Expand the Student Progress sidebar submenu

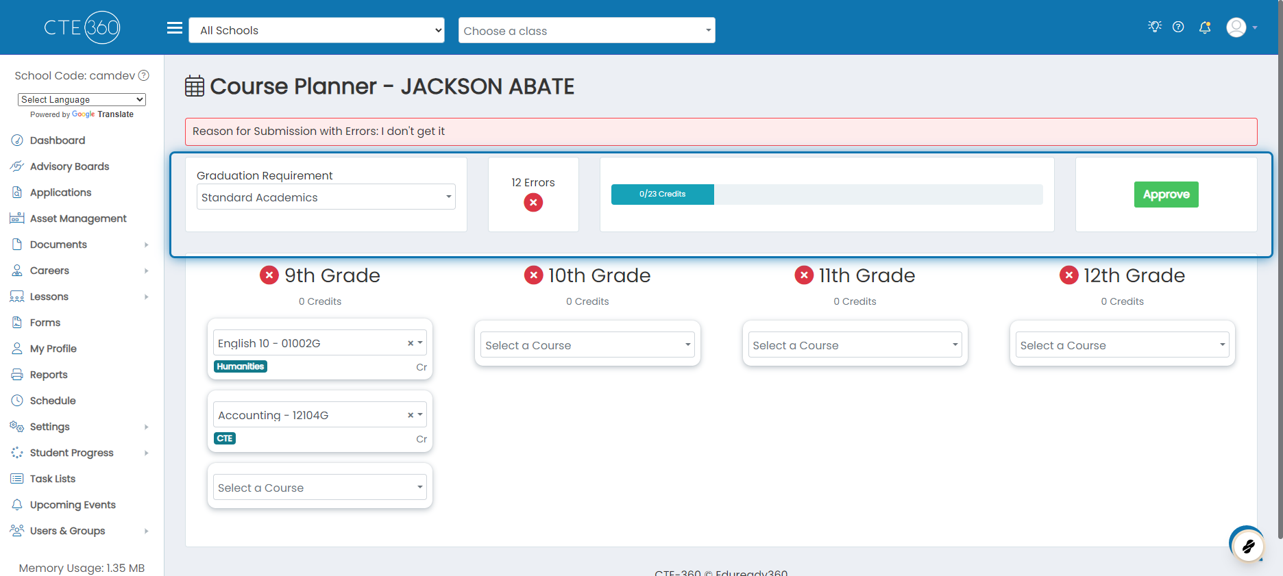point(147,453)
